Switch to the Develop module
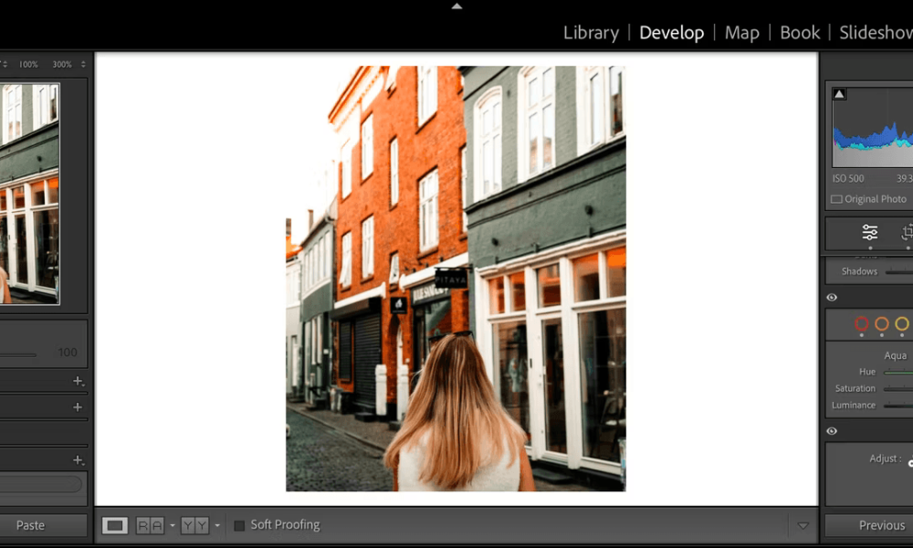This screenshot has height=548, width=913. 671,33
